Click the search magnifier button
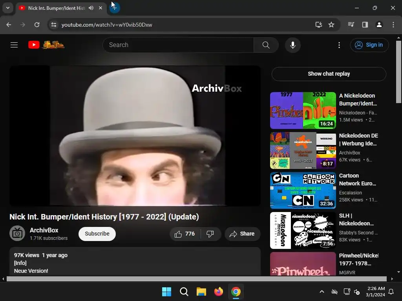402x301 pixels. (x=266, y=45)
